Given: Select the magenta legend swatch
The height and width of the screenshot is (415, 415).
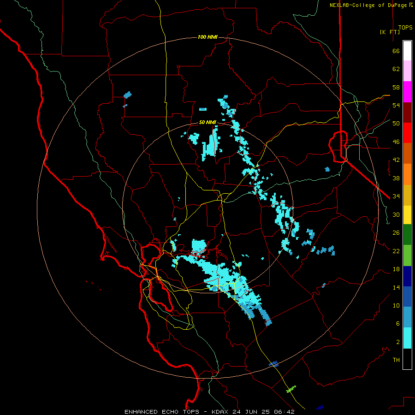Looking at the screenshot, I should coord(407,92).
